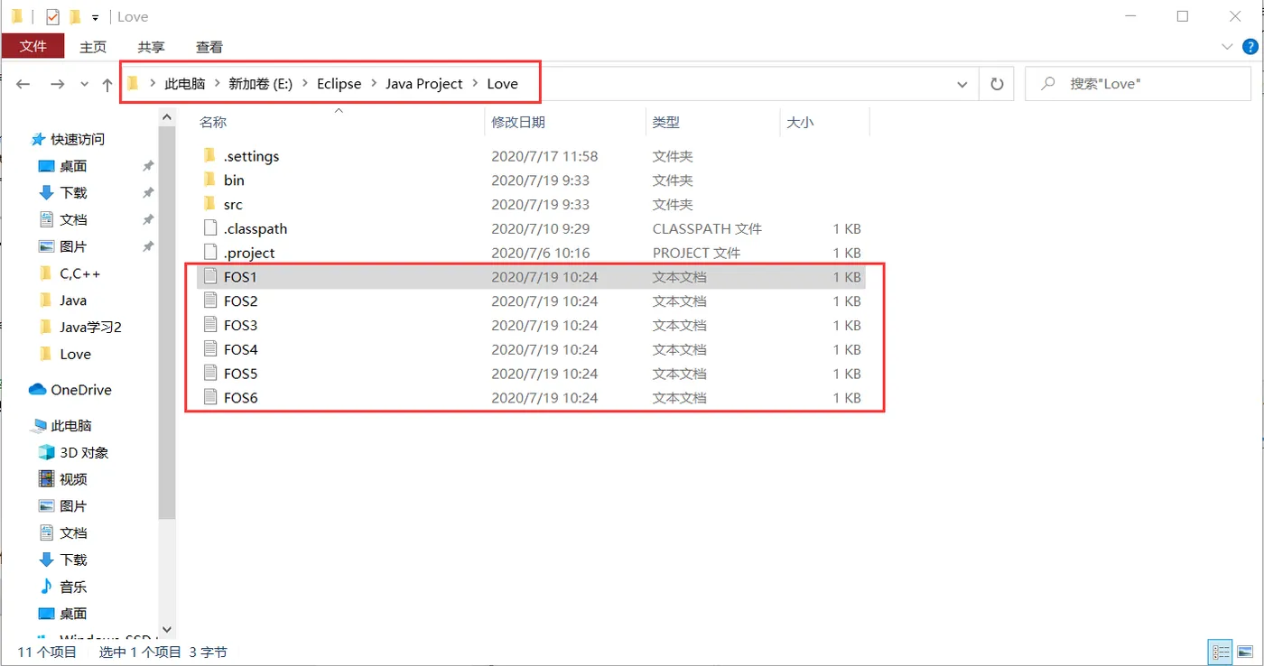Click Java Project in the address path
Viewport: 1264px width, 666px height.
tap(423, 83)
